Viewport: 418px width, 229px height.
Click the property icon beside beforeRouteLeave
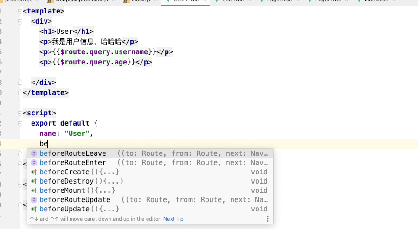[34, 153]
